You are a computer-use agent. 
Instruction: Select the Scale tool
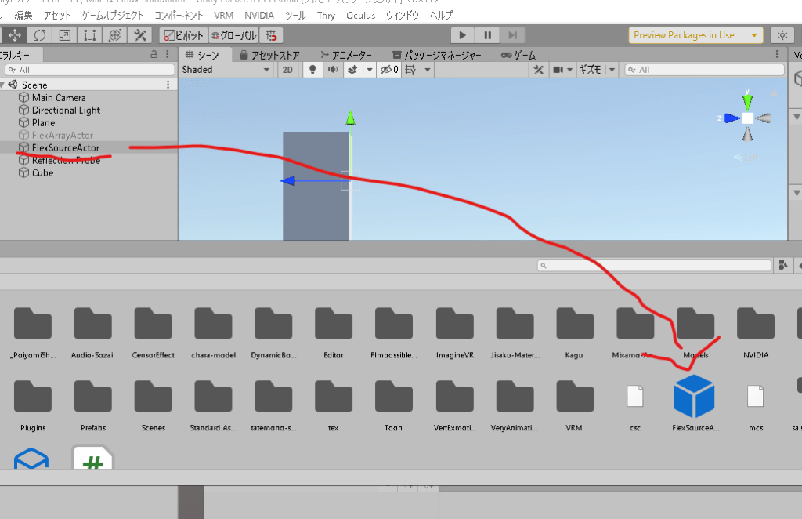(64, 35)
